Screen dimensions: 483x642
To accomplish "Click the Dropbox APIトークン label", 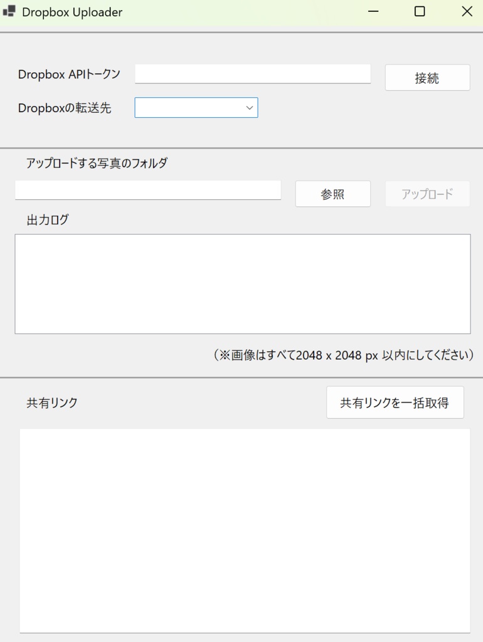I will [x=69, y=73].
